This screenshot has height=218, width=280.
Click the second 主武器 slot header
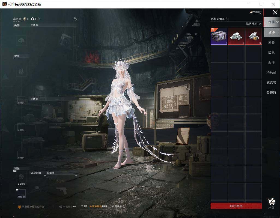[x=34, y=99]
